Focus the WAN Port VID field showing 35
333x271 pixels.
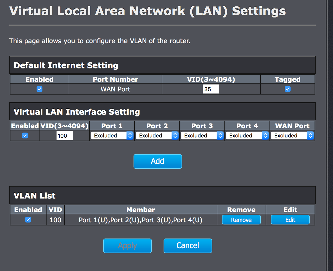pos(211,89)
